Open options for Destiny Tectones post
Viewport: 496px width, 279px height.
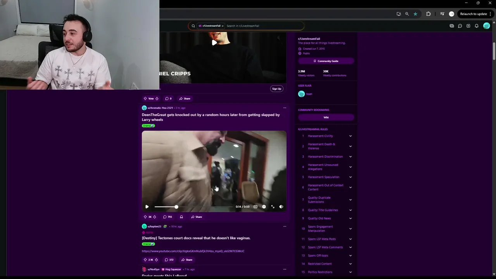[284, 226]
